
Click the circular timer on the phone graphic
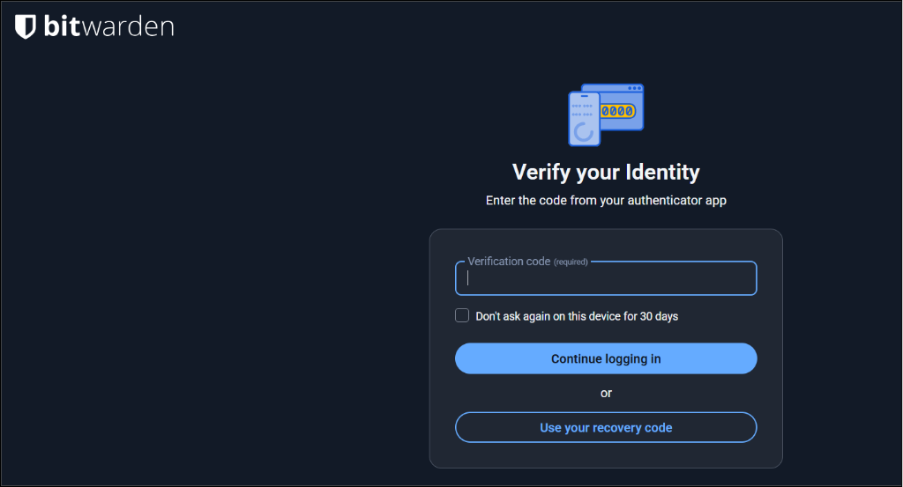click(x=584, y=131)
